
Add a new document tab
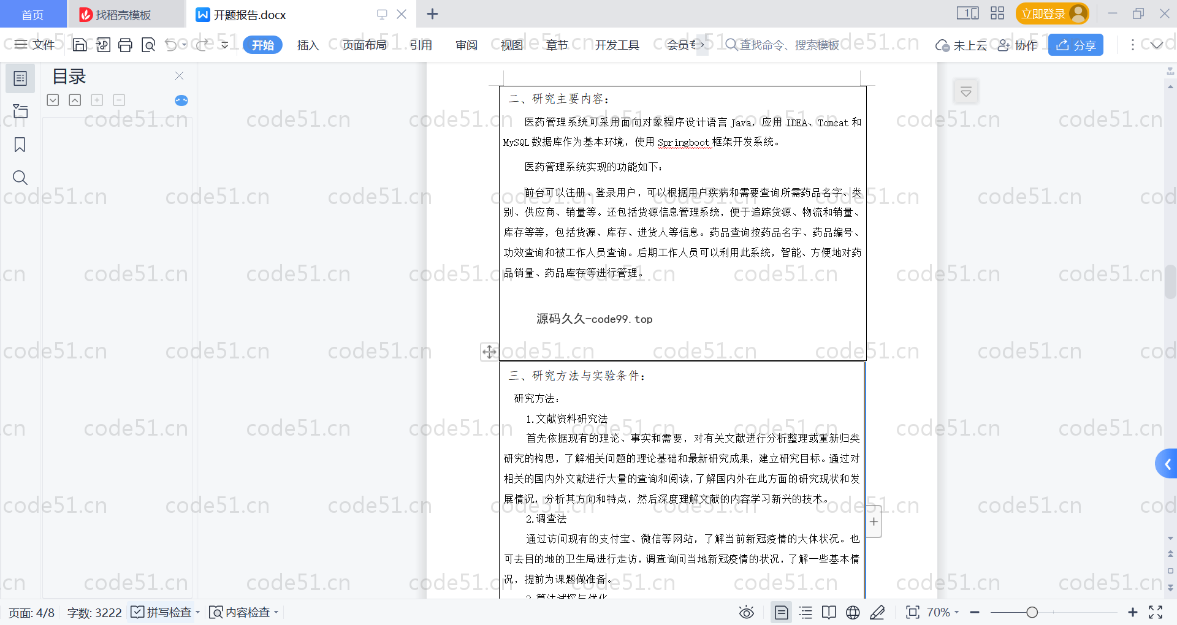click(x=432, y=13)
